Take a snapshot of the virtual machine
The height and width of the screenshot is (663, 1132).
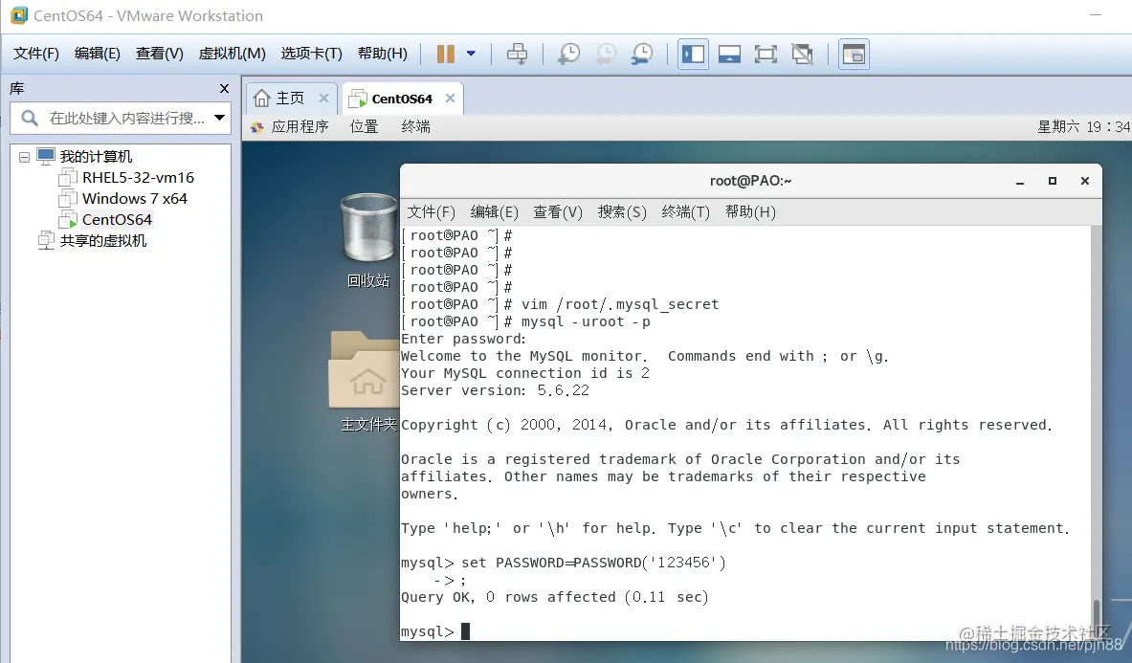click(568, 54)
